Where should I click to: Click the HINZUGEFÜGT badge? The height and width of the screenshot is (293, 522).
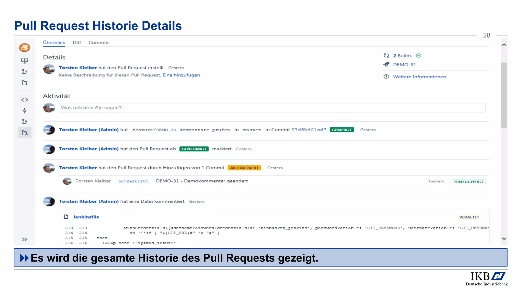pyautogui.click(x=469, y=182)
